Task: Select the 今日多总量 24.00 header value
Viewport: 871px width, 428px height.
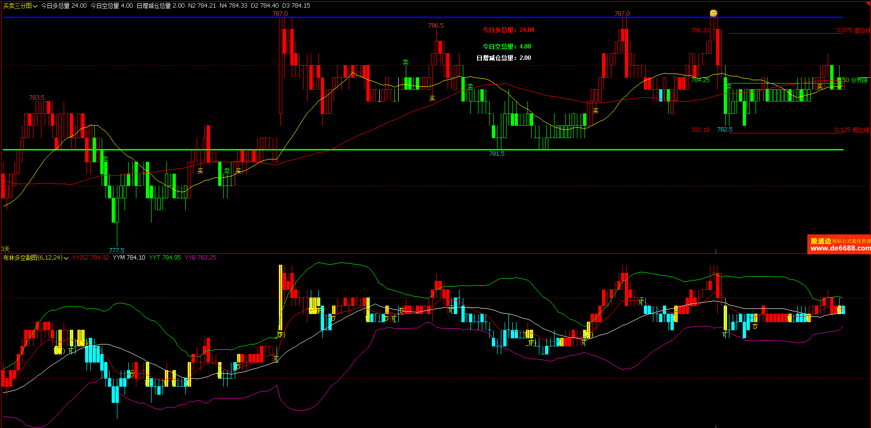Action: click(x=64, y=6)
